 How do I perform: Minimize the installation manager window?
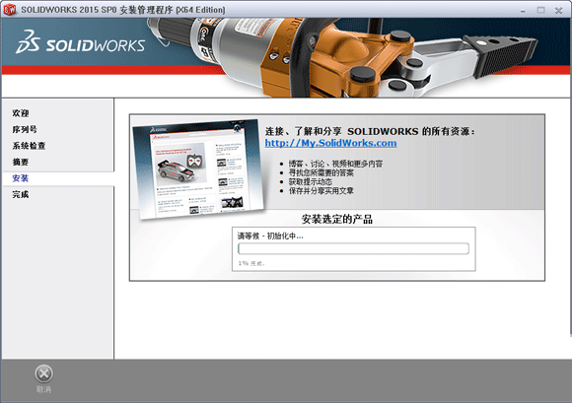coord(523,11)
